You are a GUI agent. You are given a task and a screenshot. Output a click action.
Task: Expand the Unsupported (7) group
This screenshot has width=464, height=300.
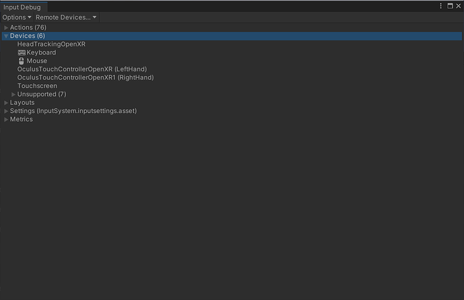click(x=13, y=94)
